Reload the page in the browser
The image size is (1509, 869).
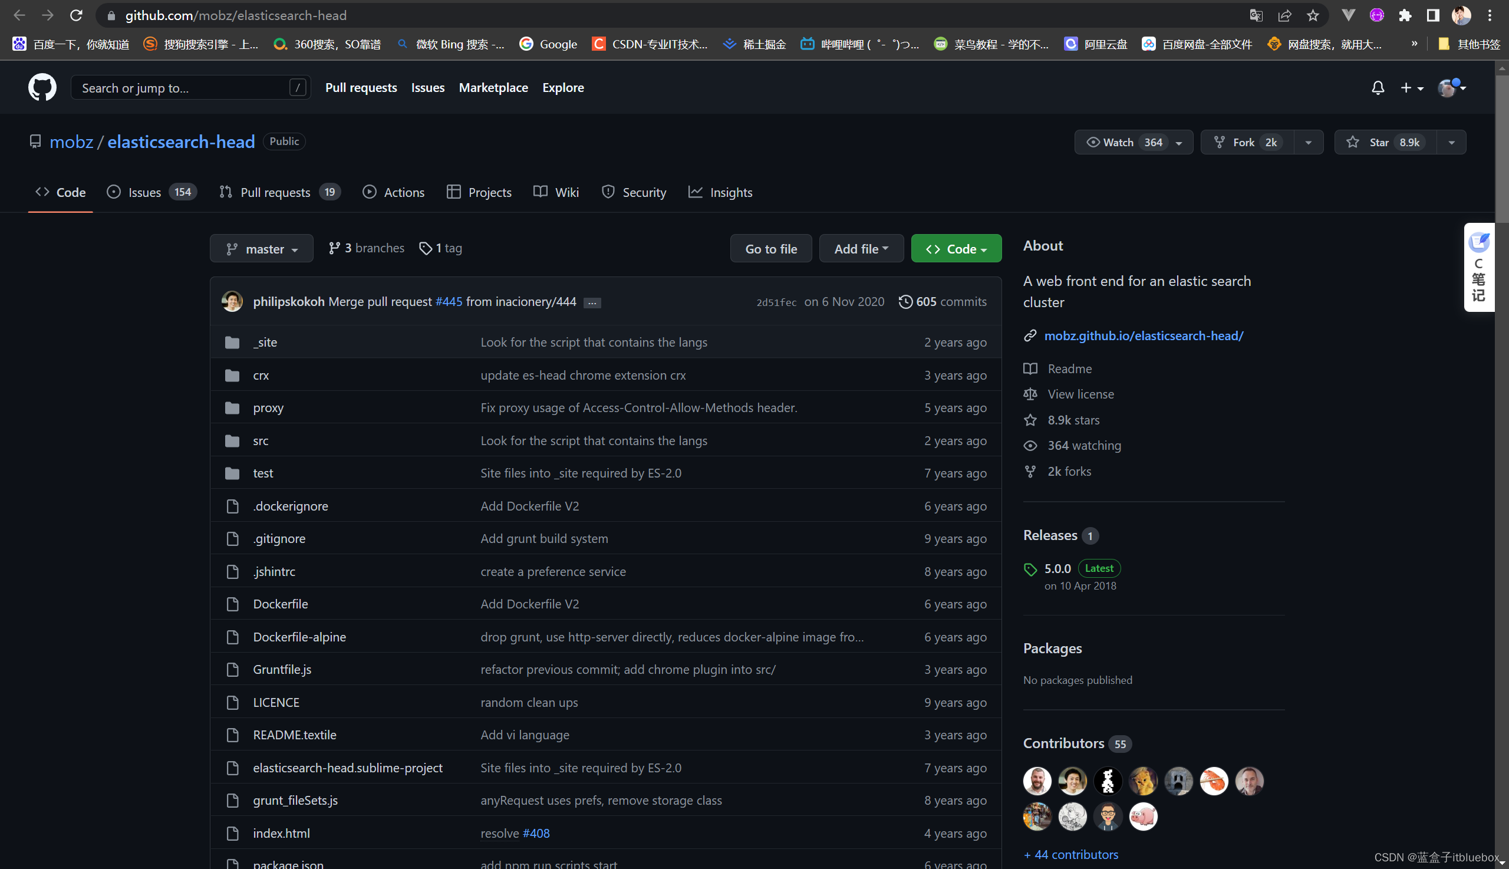(x=76, y=15)
